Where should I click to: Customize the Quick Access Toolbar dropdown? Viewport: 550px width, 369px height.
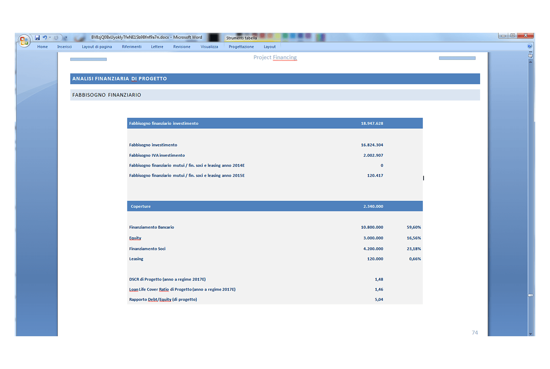(65, 37)
